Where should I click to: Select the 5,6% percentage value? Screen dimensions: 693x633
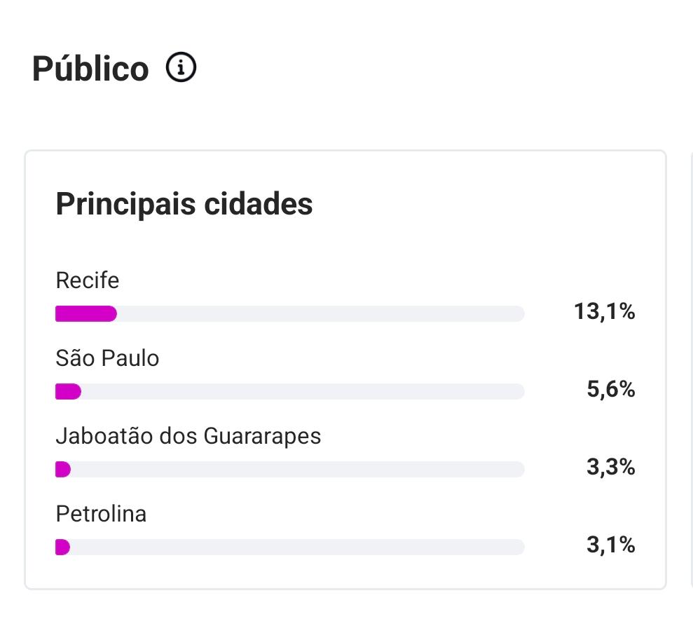pyautogui.click(x=610, y=389)
